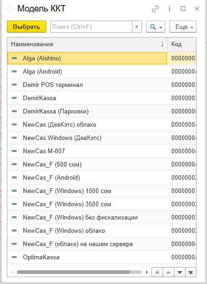Clear the search field with the × button

point(137,27)
